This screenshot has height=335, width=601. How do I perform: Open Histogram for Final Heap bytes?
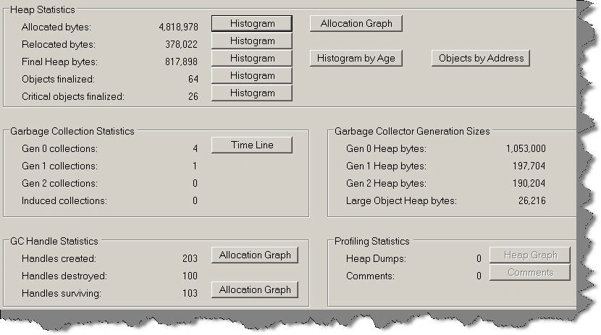pyautogui.click(x=252, y=58)
